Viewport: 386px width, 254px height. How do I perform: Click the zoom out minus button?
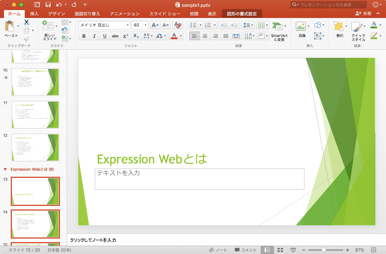pos(304,250)
